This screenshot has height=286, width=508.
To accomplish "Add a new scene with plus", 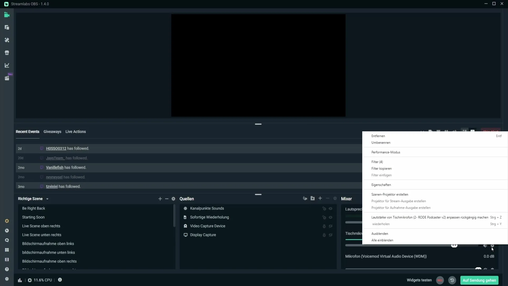I will pos(160,199).
